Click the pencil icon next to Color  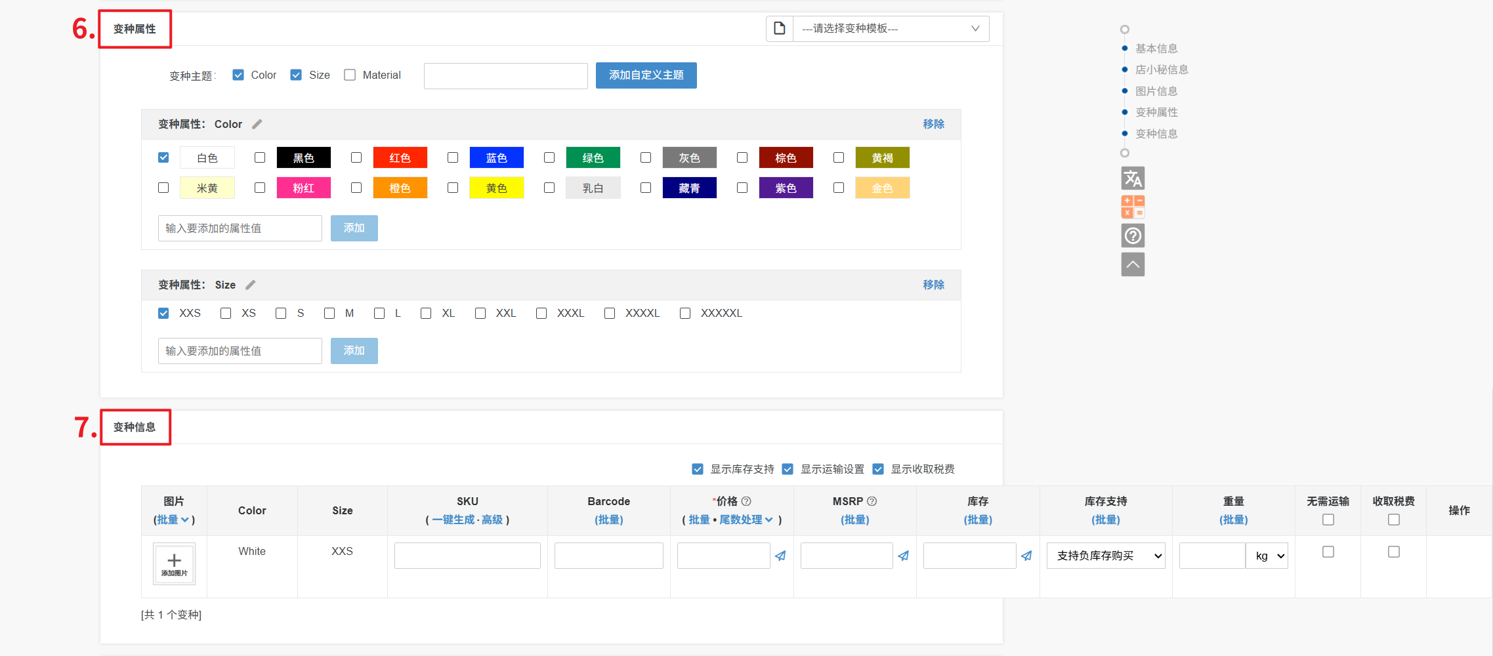pyautogui.click(x=257, y=124)
